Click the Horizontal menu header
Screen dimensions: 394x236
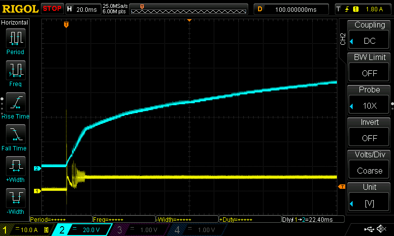(x=15, y=23)
